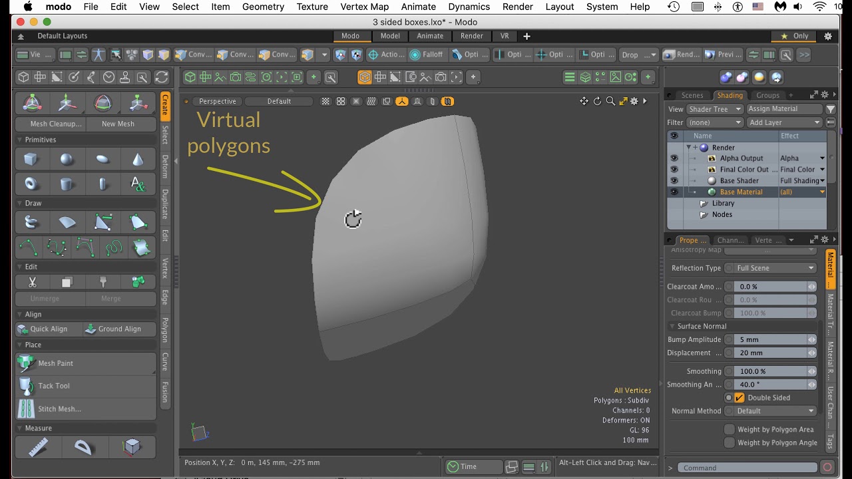852x479 pixels.
Task: Open the Filter (none) dropdown
Action: [714, 122]
